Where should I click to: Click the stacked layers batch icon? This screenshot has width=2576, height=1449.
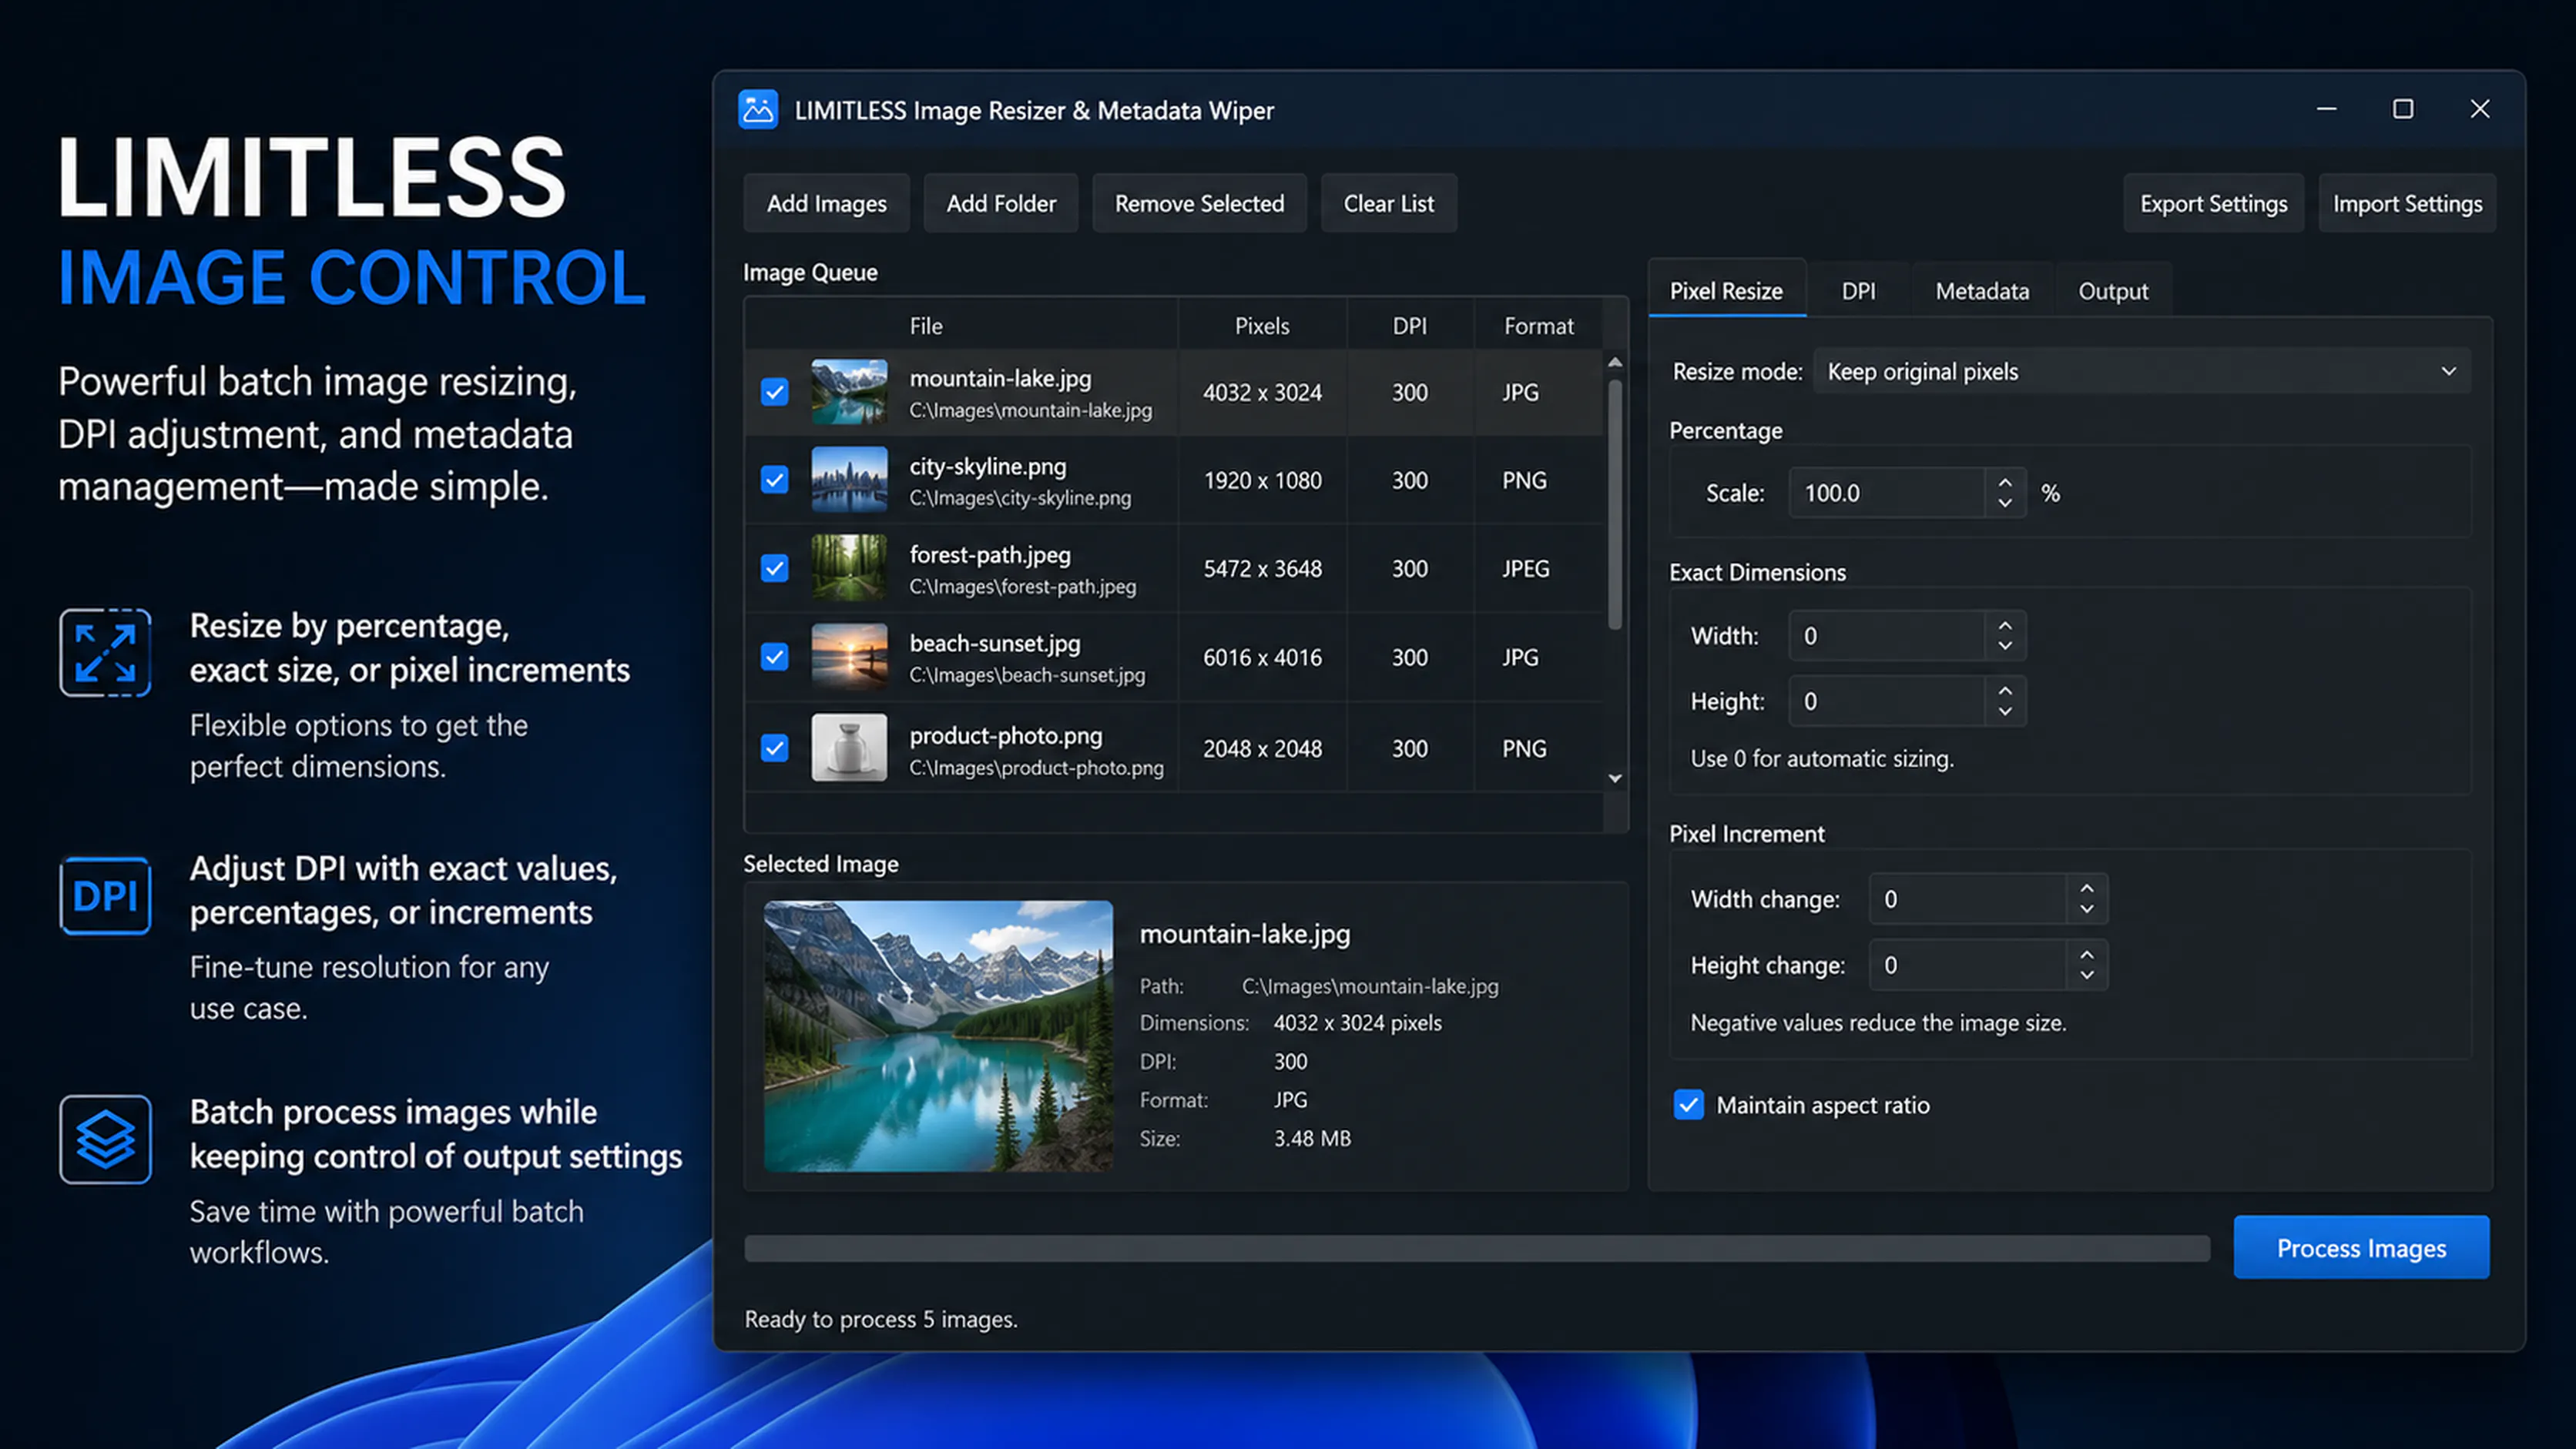(x=105, y=1139)
